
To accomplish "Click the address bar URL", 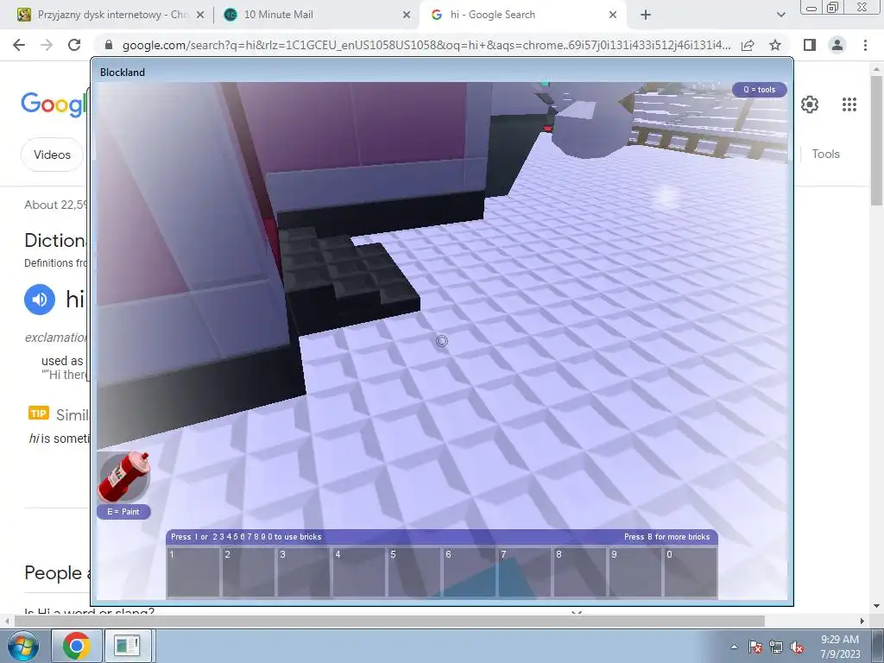I will click(426, 45).
